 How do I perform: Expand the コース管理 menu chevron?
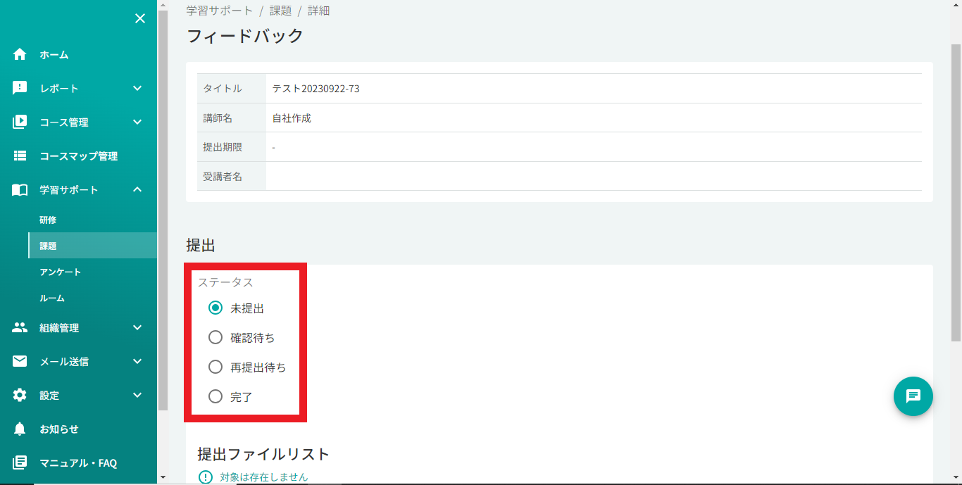point(137,122)
